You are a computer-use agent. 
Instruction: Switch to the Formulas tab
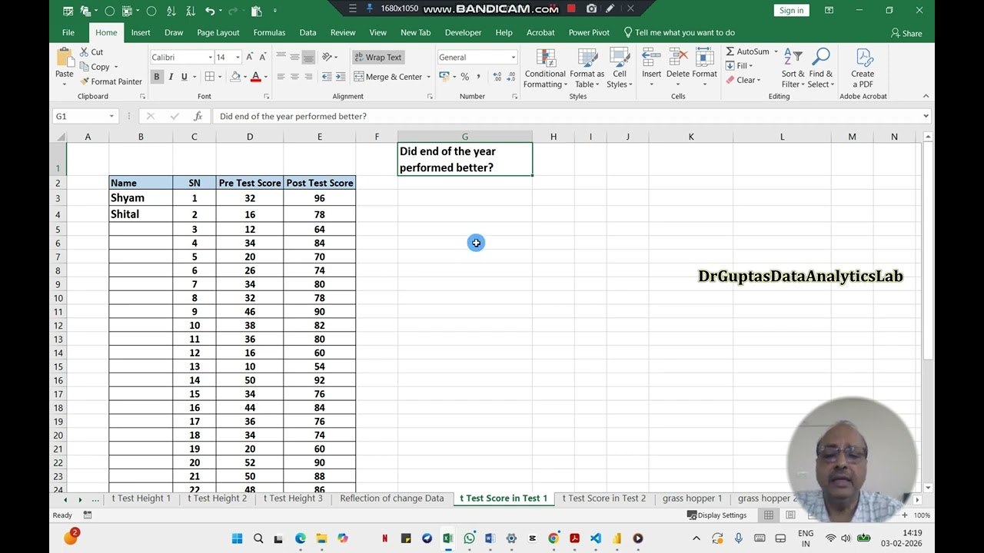point(269,32)
